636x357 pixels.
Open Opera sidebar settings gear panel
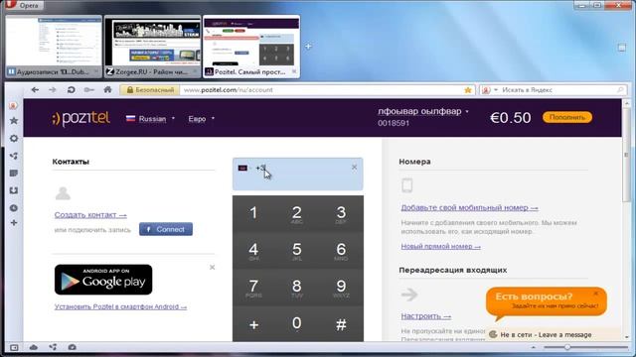point(14,139)
